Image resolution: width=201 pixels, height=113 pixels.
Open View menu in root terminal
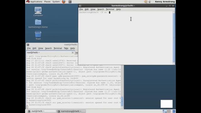coord(41,48)
